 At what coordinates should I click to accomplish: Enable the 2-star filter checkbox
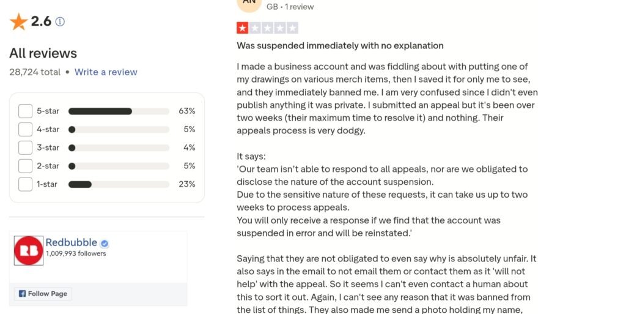(25, 166)
